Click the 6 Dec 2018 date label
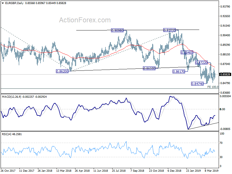Image resolution: width=232 pixels, height=174 pixels. pyautogui.click(x=175, y=171)
